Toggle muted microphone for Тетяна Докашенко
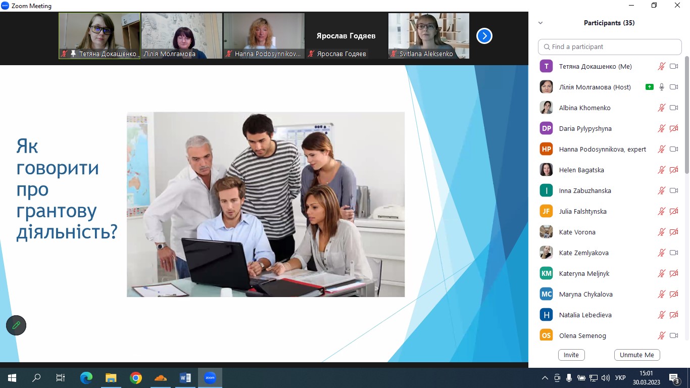The width and height of the screenshot is (690, 388). pyautogui.click(x=662, y=66)
